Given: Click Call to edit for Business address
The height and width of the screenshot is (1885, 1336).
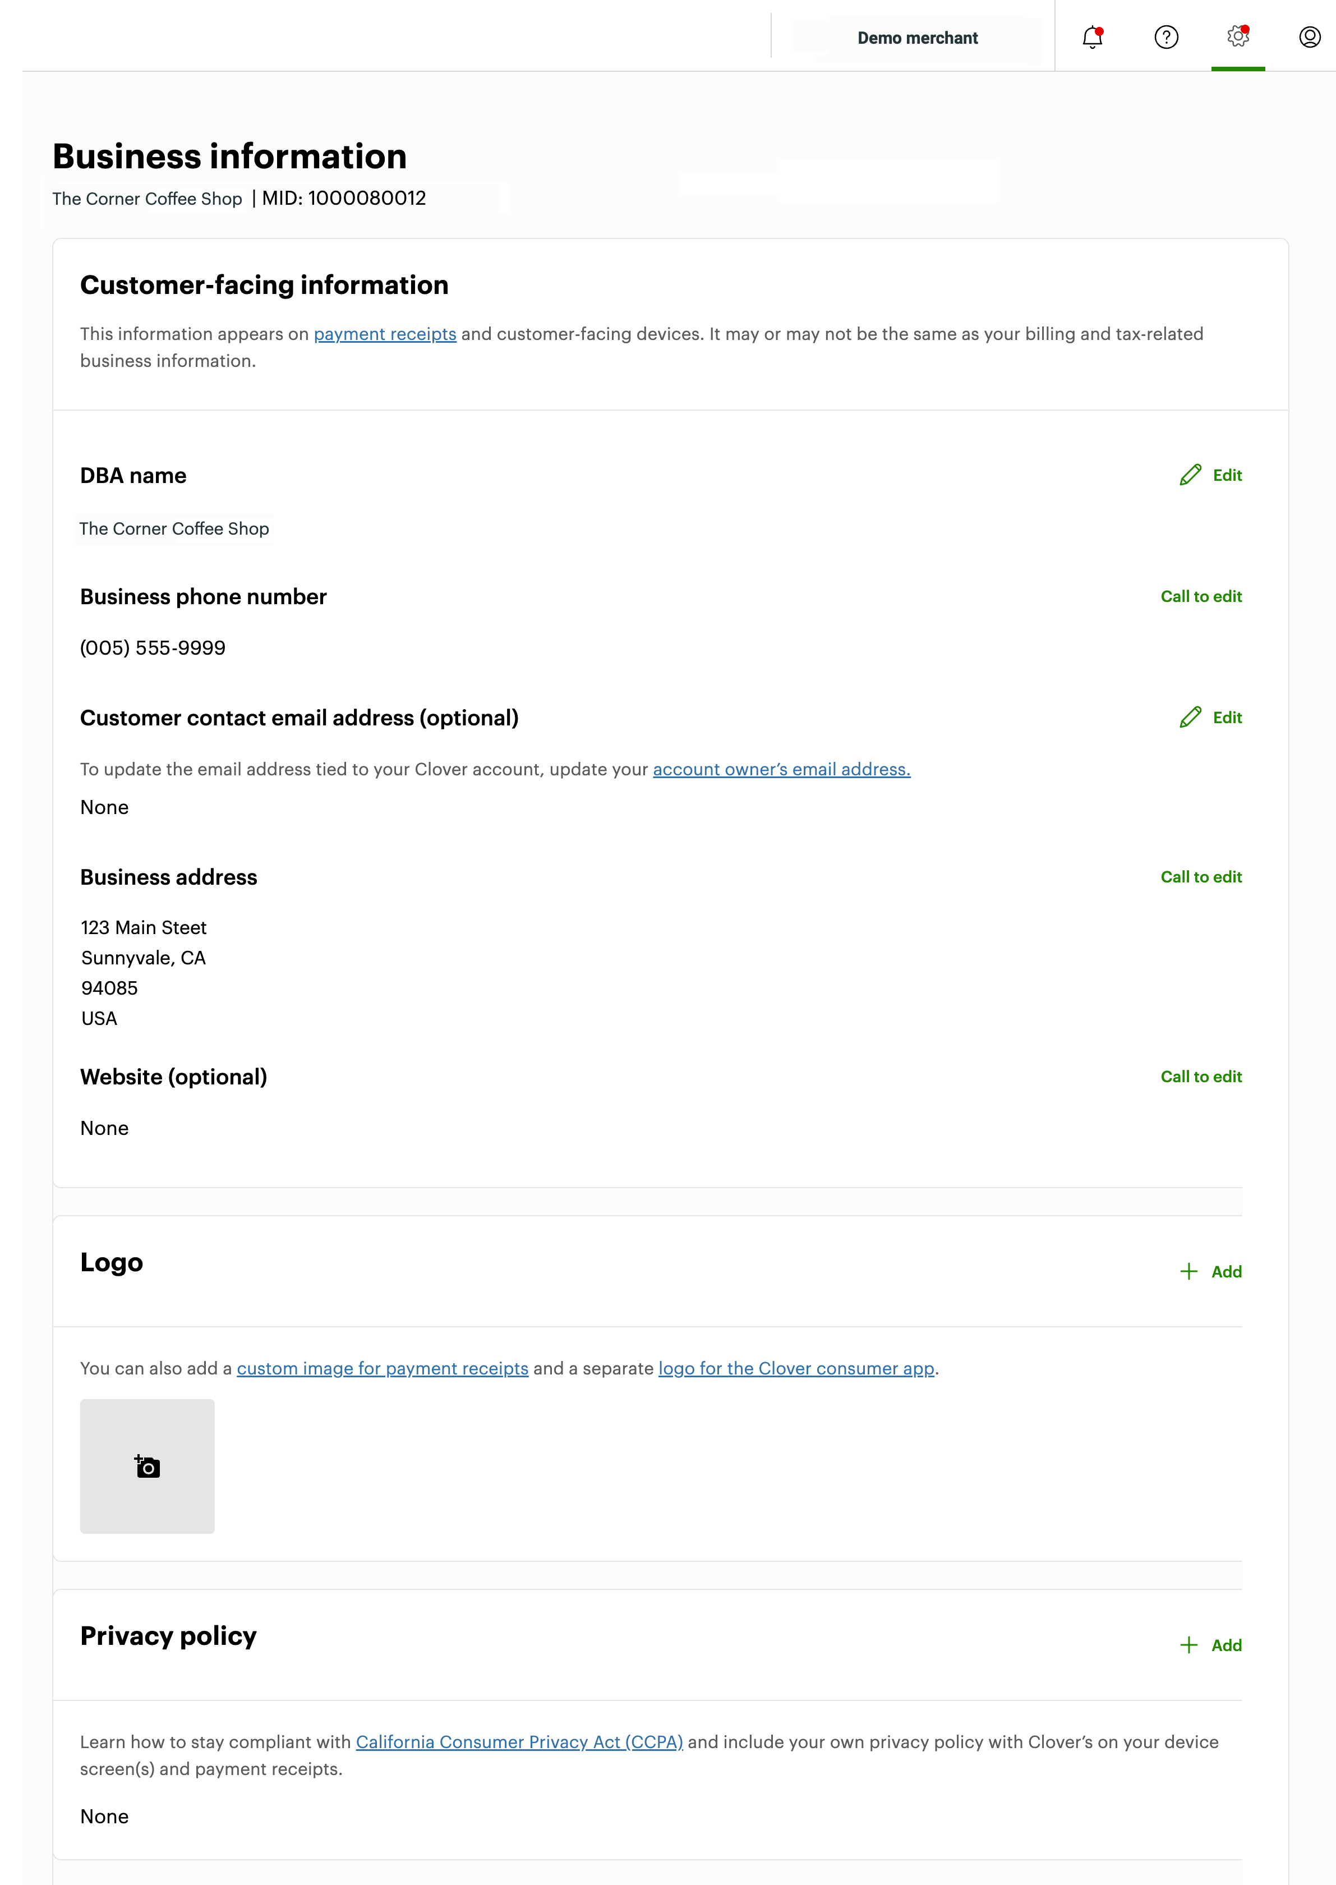Looking at the screenshot, I should (1200, 877).
